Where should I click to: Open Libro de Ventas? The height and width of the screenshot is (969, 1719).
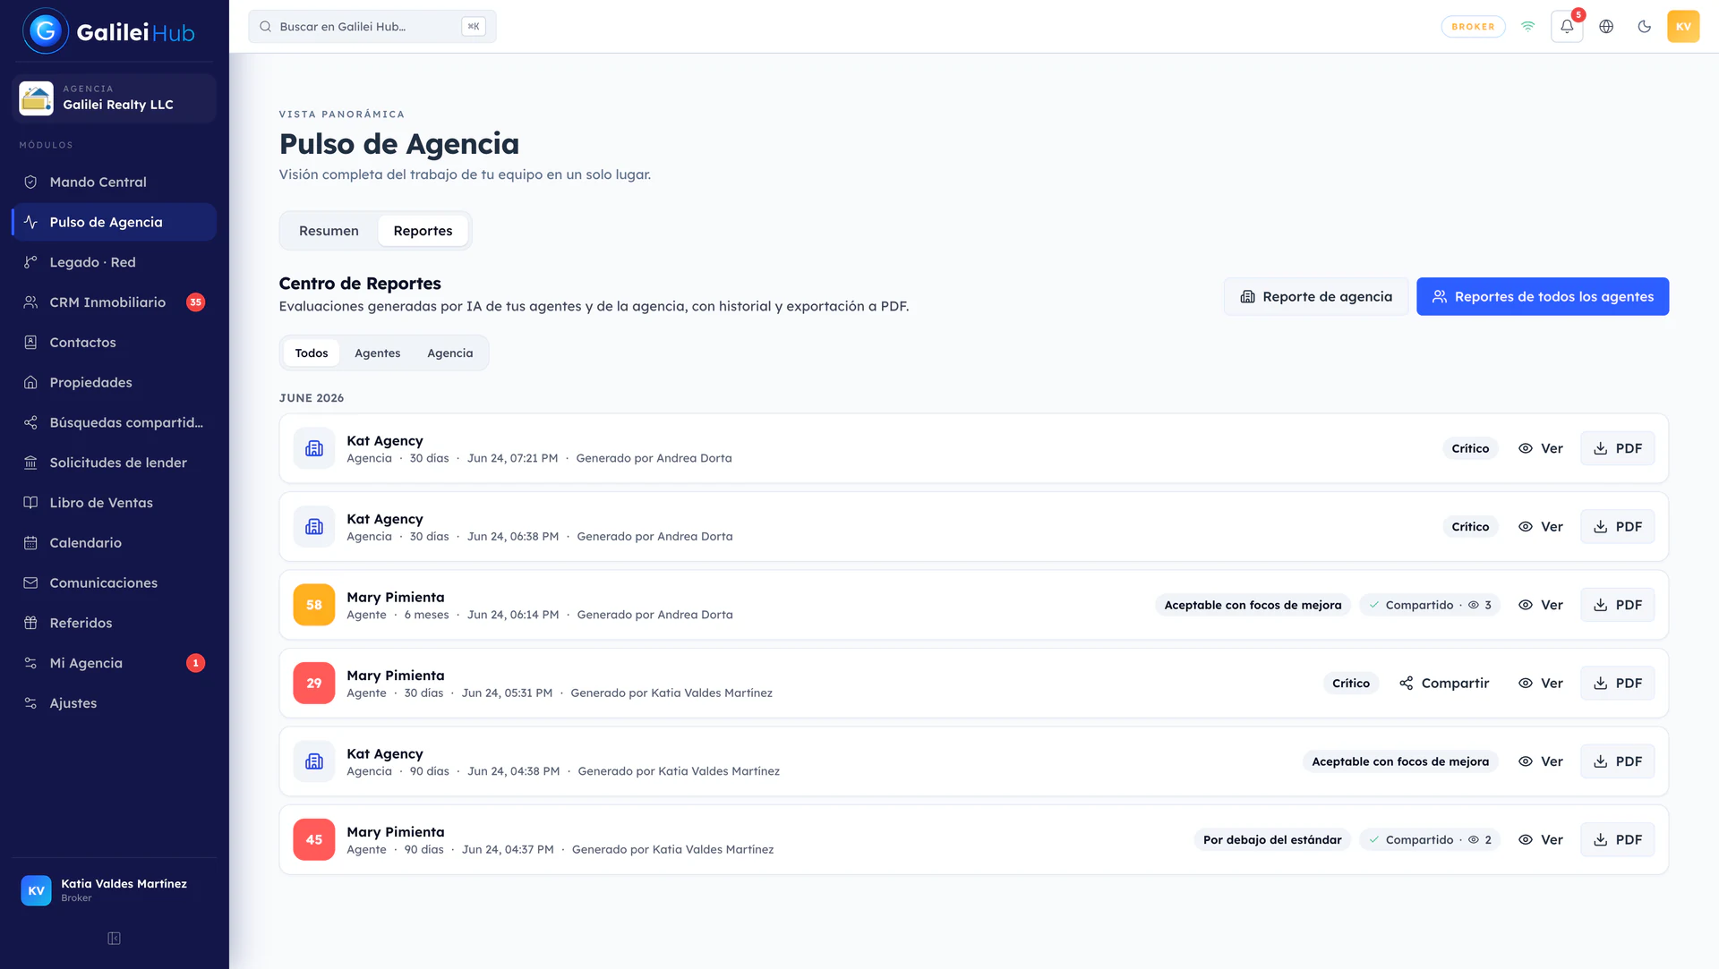click(x=114, y=503)
